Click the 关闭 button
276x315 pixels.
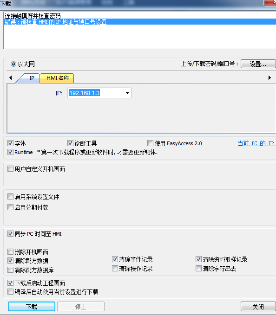click(x=258, y=307)
